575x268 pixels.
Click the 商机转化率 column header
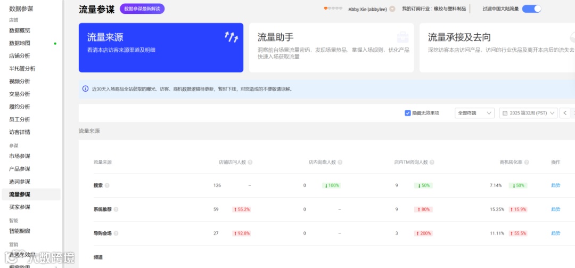511,163
